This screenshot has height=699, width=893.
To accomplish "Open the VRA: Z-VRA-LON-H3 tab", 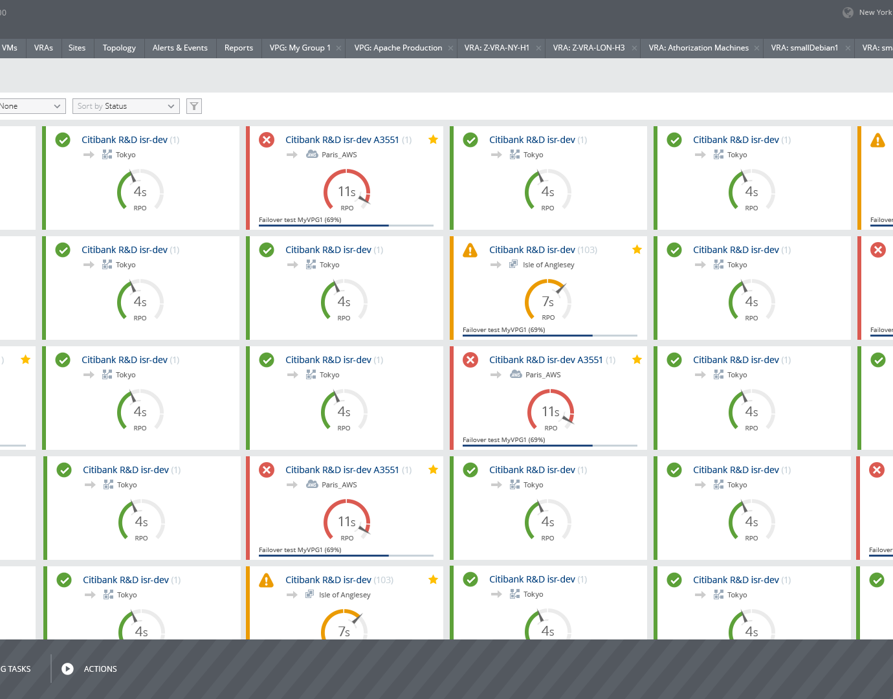I will 589,48.
